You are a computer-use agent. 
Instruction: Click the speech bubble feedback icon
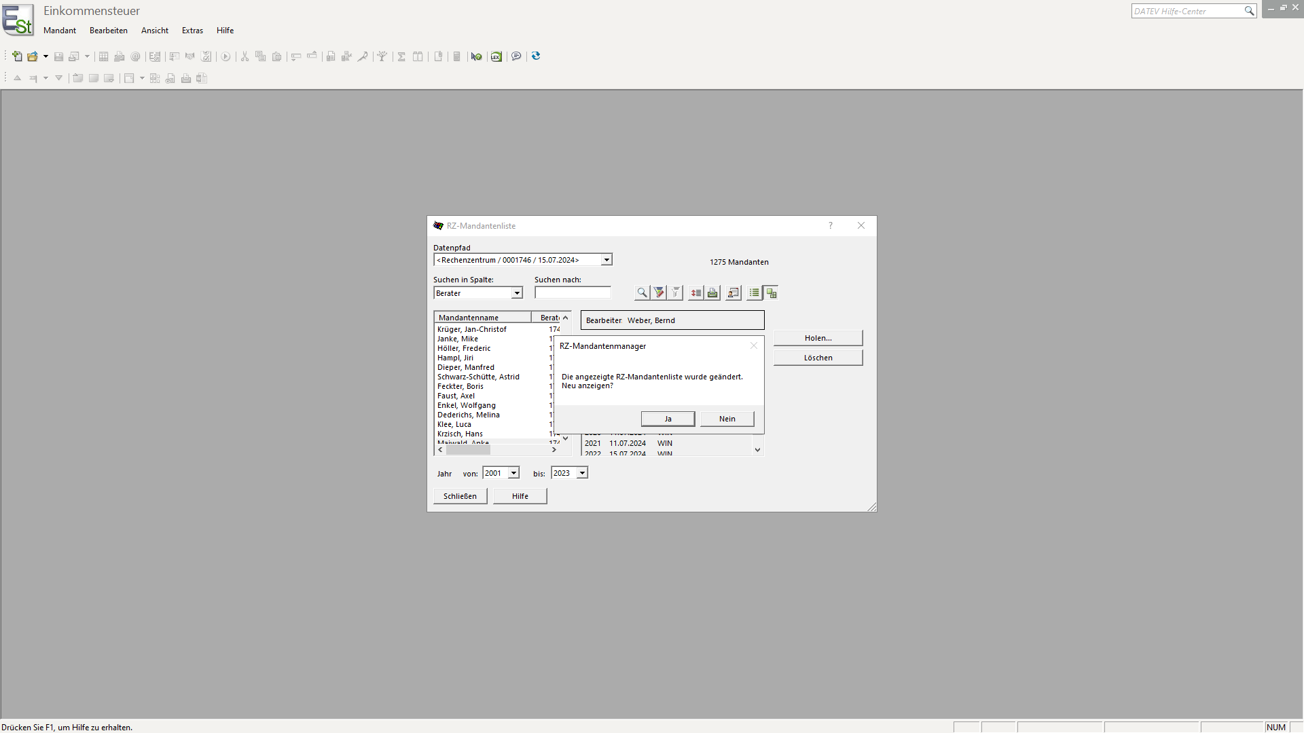click(516, 56)
